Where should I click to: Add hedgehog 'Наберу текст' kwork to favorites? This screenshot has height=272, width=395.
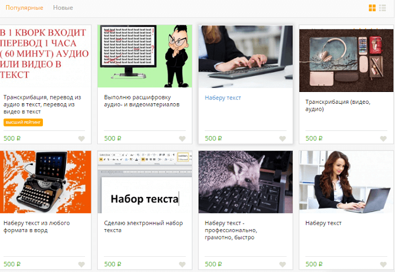(x=283, y=265)
